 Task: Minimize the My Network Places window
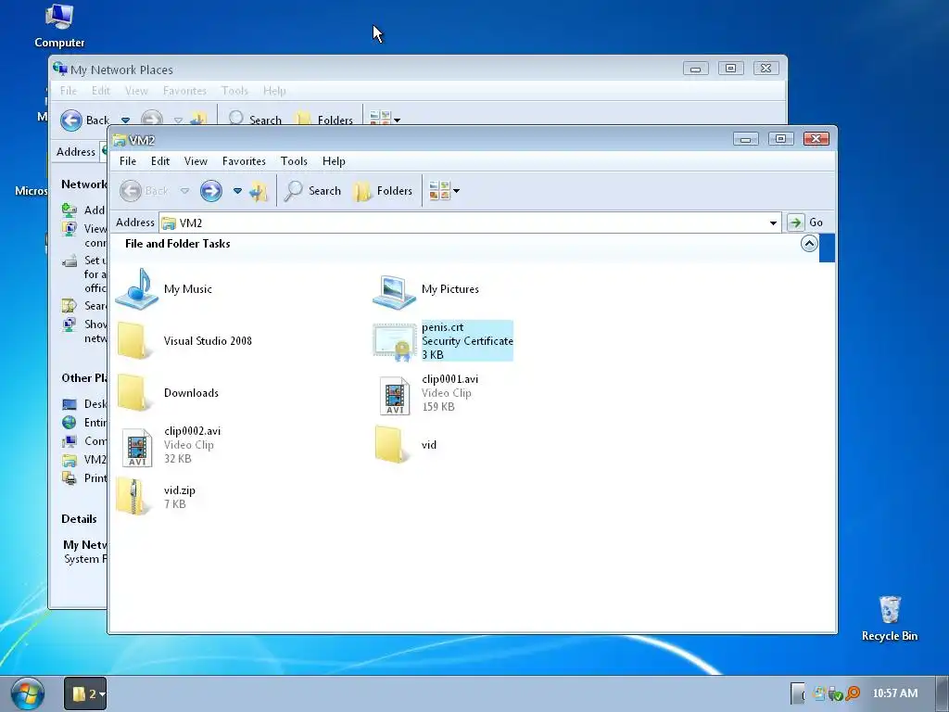695,69
